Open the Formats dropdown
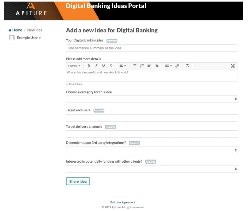Image resolution: width=248 pixels, height=211 pixels. coord(74,66)
